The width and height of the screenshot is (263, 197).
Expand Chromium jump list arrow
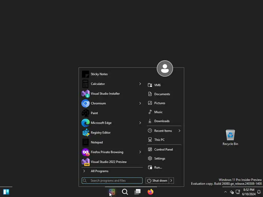point(140,103)
